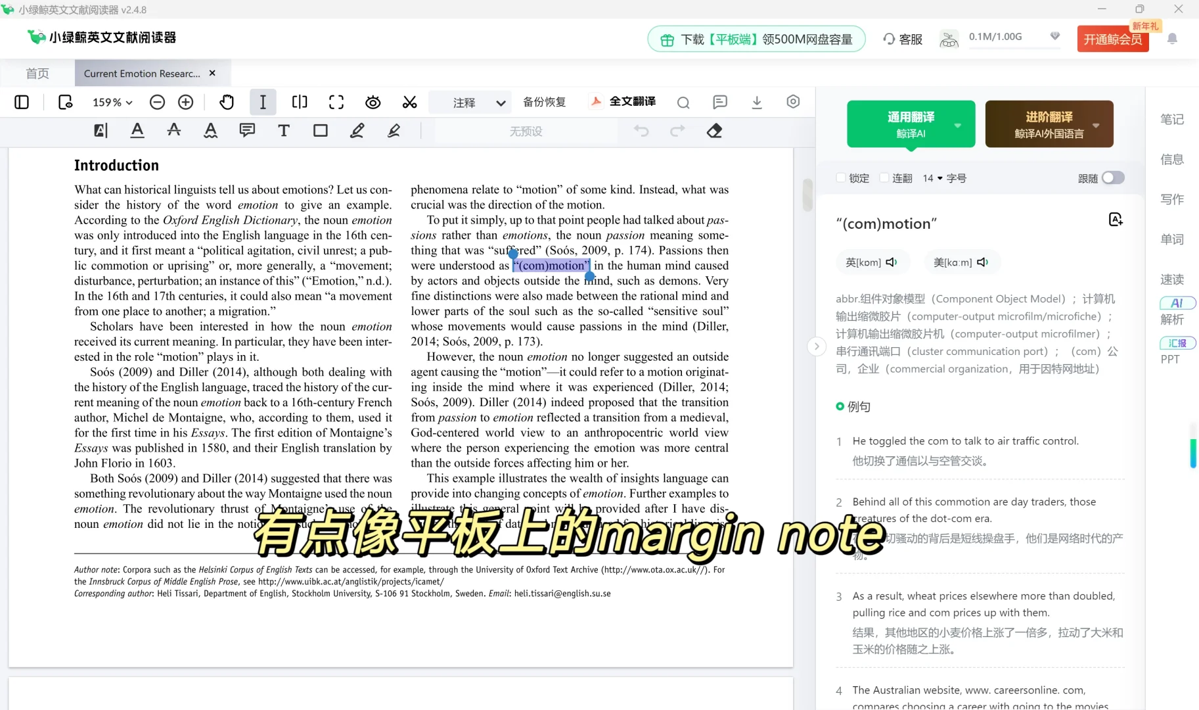Open the VIP diamond dropdown
The height and width of the screenshot is (710, 1199).
pyautogui.click(x=1055, y=36)
